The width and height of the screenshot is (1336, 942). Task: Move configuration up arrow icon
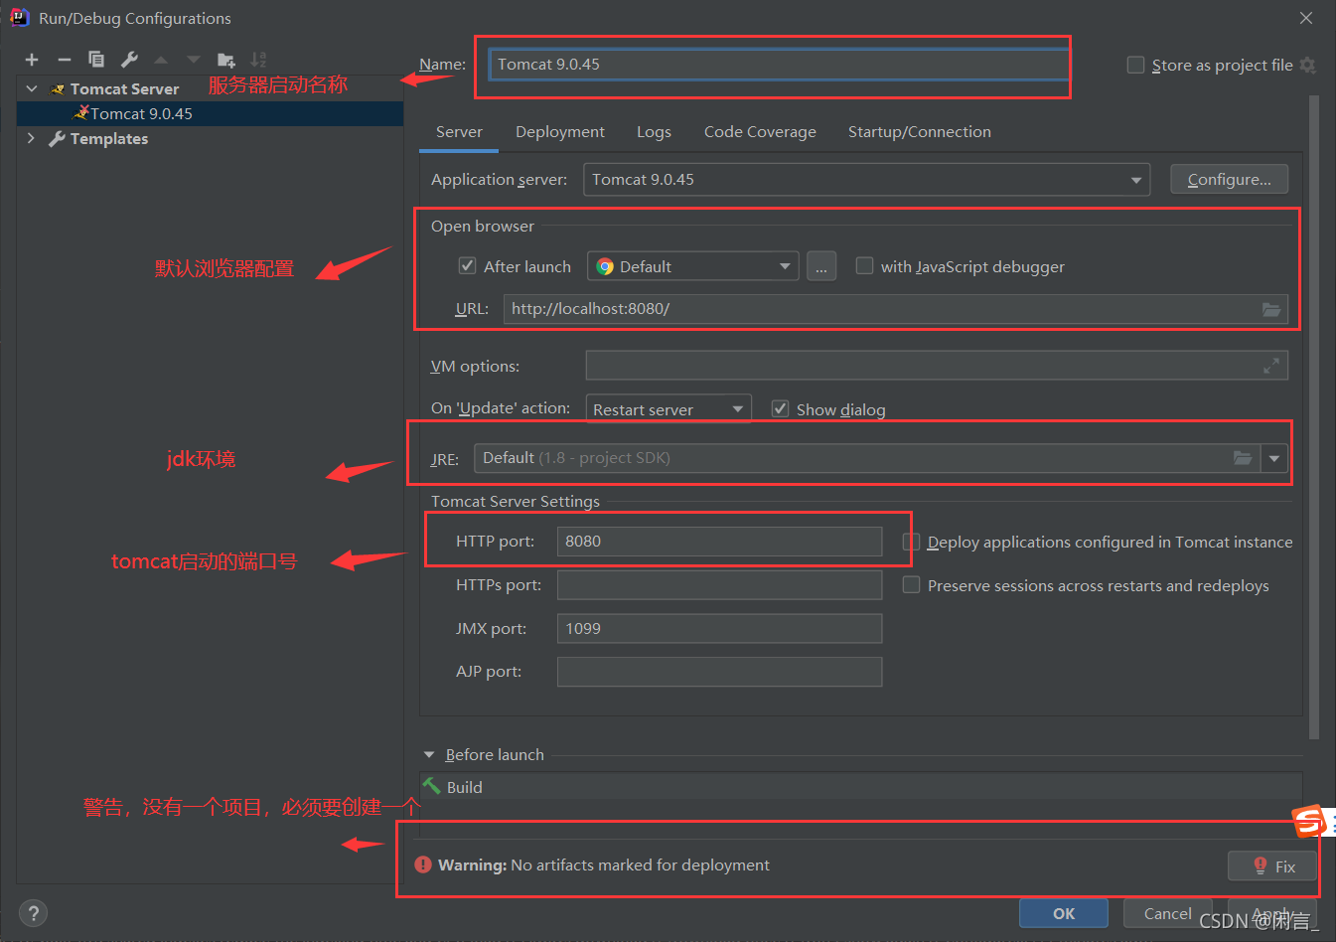pos(161,60)
